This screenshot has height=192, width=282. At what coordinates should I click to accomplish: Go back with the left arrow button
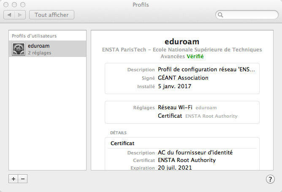(x=9, y=15)
